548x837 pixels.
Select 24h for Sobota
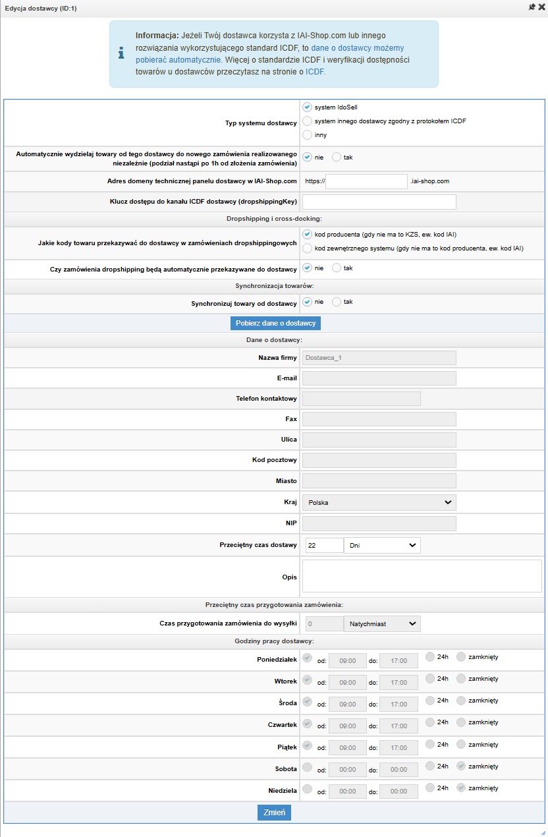click(430, 766)
